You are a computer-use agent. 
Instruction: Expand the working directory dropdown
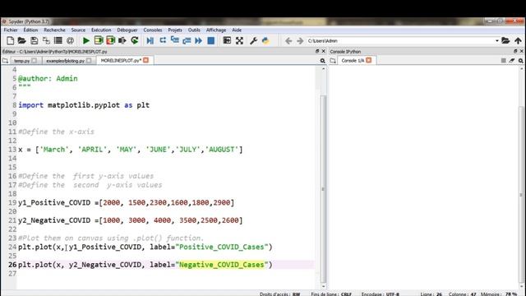(x=496, y=40)
